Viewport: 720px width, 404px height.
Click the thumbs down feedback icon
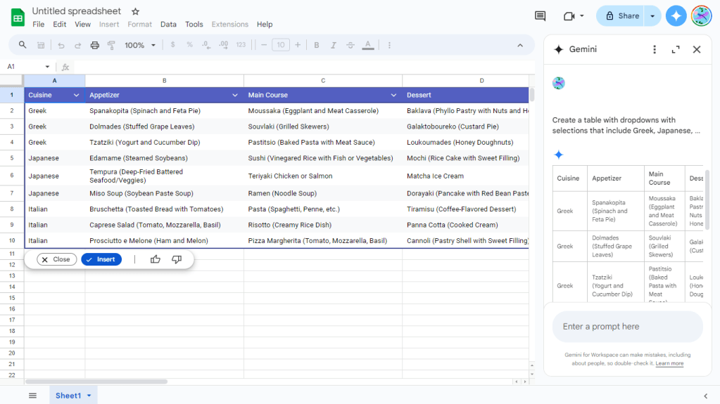pos(177,259)
